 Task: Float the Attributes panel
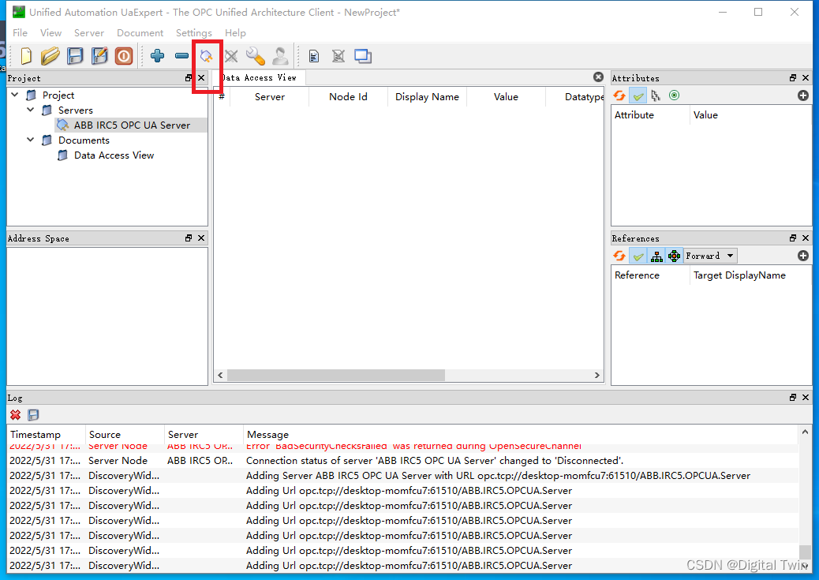(793, 78)
